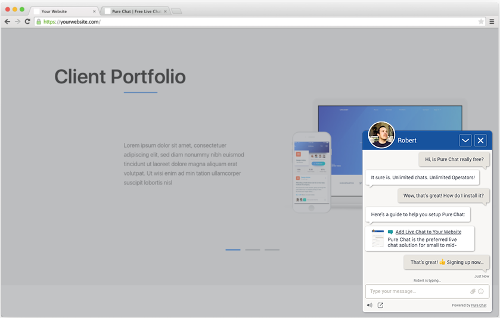Click the macOS yellow minimize button

pyautogui.click(x=15, y=10)
